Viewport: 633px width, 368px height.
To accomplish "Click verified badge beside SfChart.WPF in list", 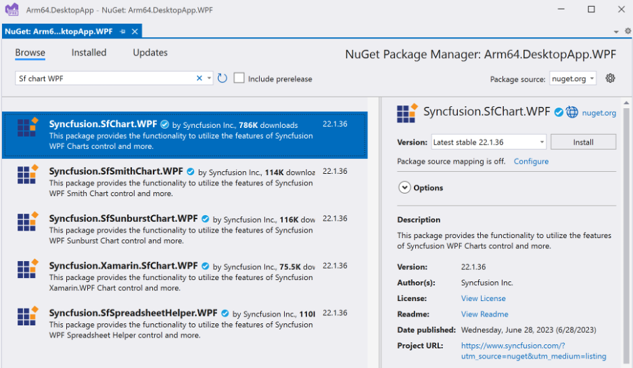I will 164,124.
